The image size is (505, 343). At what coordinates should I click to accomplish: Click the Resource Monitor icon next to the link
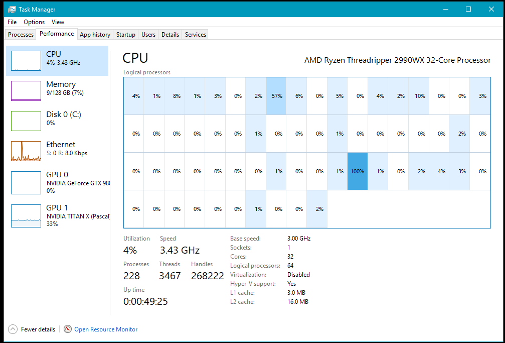[x=68, y=329]
